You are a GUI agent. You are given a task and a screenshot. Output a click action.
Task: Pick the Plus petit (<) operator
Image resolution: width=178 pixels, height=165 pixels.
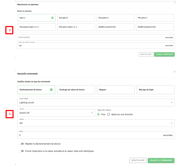click(155, 18)
